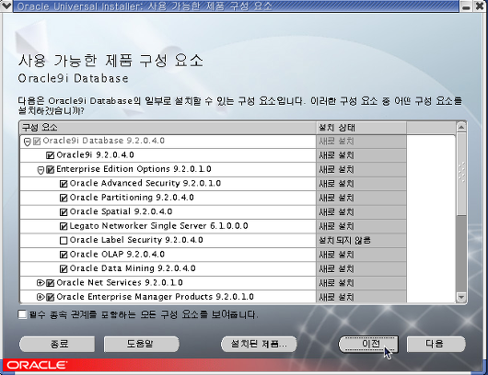Viewport: 488px width, 375px height.
Task: Select Oracle9i 9.2.0.4.0 row text
Action: tap(95, 154)
